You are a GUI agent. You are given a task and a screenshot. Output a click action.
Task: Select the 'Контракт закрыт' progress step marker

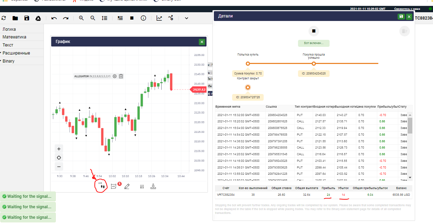click(248, 87)
